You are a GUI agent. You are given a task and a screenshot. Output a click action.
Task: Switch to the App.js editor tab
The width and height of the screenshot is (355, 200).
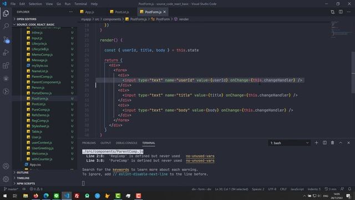pos(89,12)
